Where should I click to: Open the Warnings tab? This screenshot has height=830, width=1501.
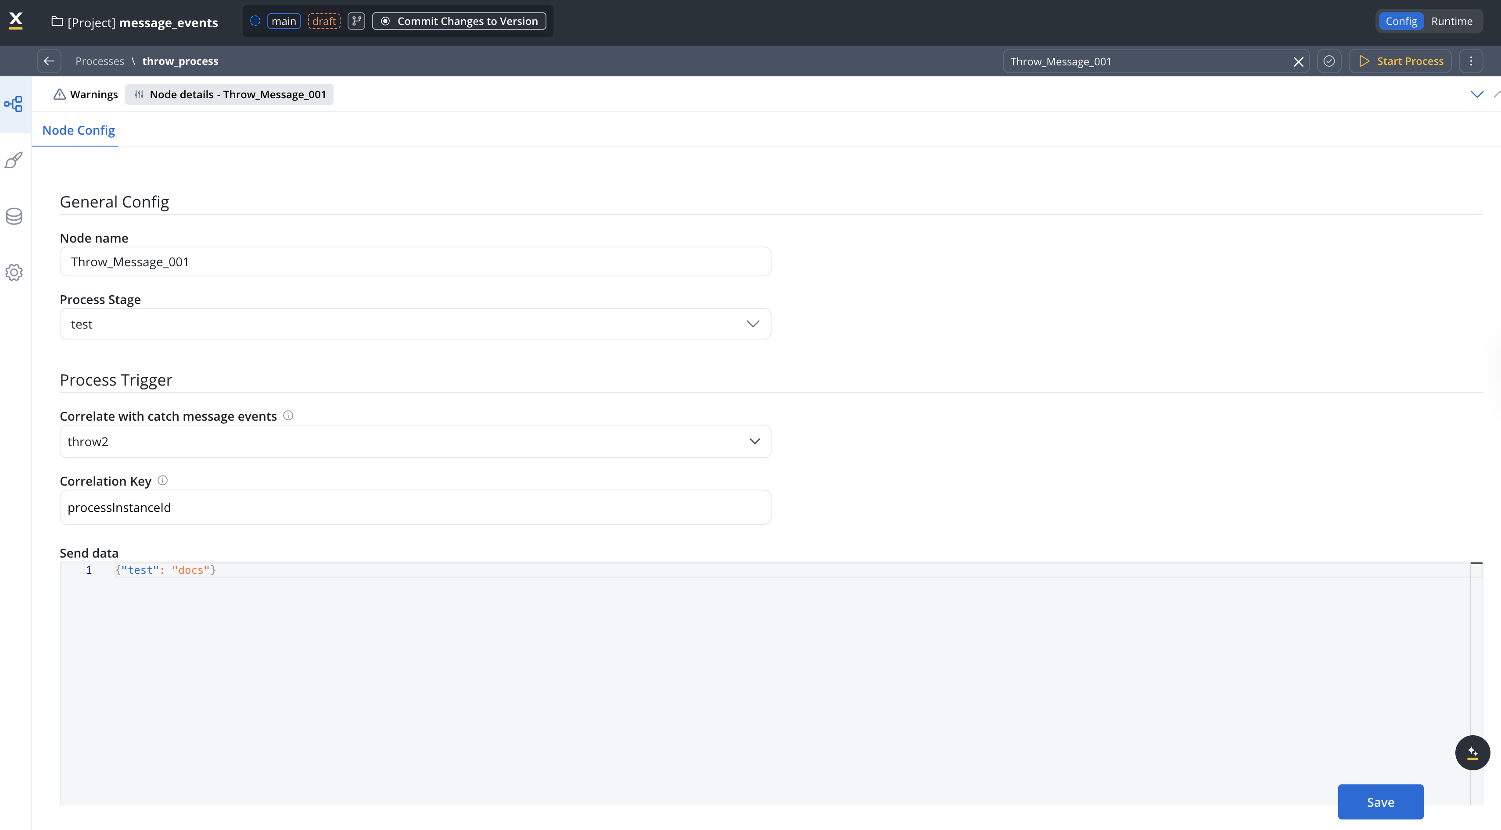click(86, 94)
